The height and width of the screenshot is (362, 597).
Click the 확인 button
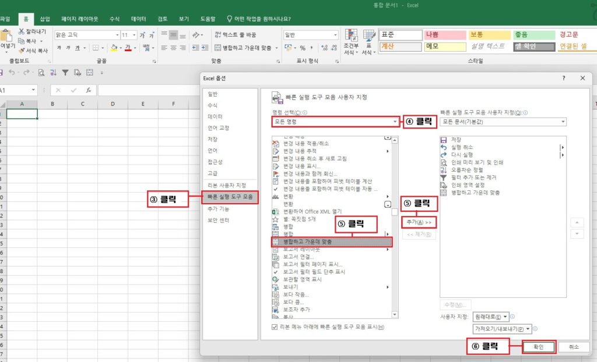click(539, 347)
